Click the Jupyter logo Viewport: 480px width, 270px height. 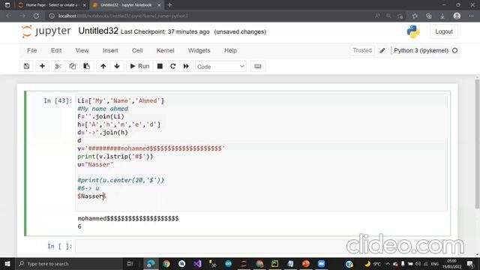click(46, 31)
